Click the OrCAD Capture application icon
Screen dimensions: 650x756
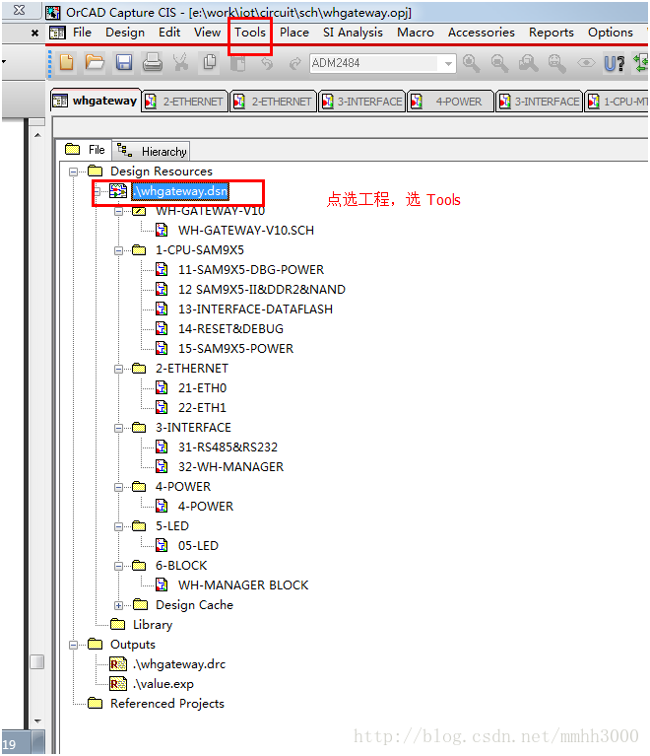click(53, 13)
